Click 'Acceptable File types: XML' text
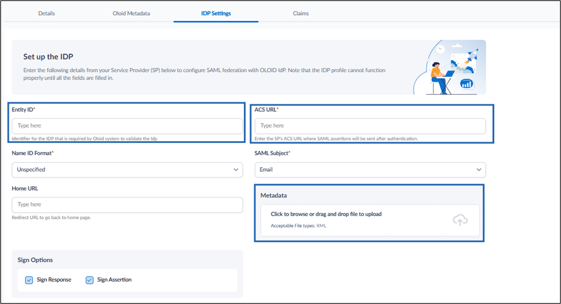 click(299, 226)
